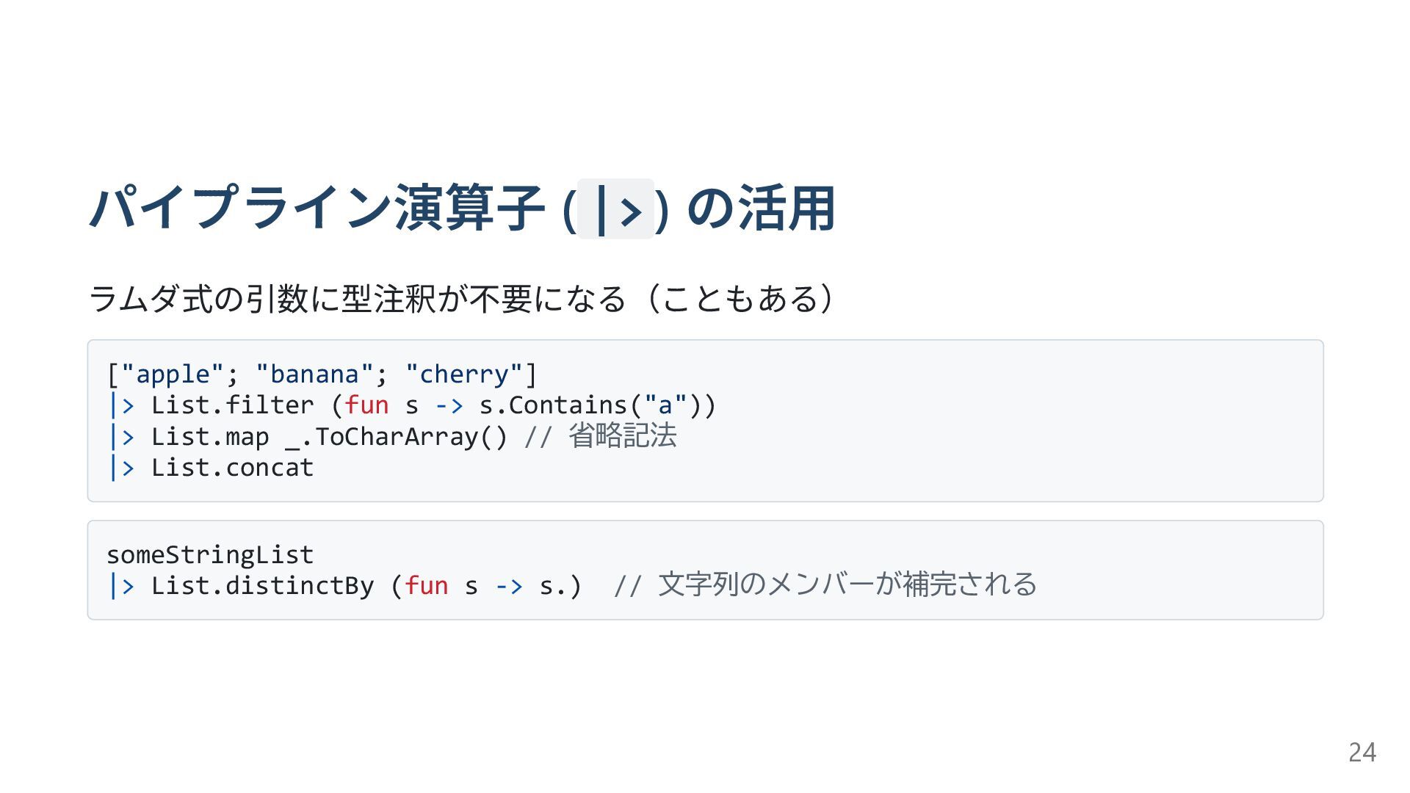This screenshot has height=793, width=1410.
Task: Click List.concat in the code
Action: tap(233, 468)
